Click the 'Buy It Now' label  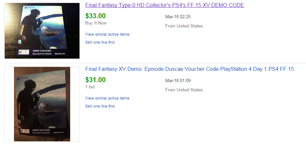tap(96, 23)
